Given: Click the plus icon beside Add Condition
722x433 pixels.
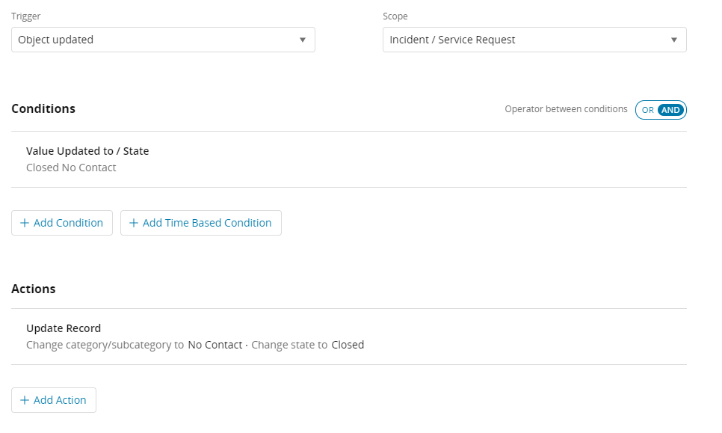Looking at the screenshot, I should pyautogui.click(x=25, y=223).
